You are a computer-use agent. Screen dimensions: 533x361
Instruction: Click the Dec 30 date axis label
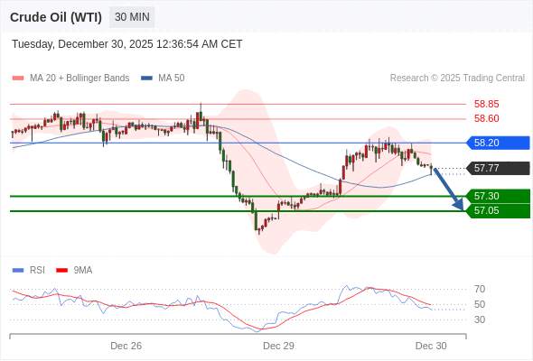pos(431,346)
